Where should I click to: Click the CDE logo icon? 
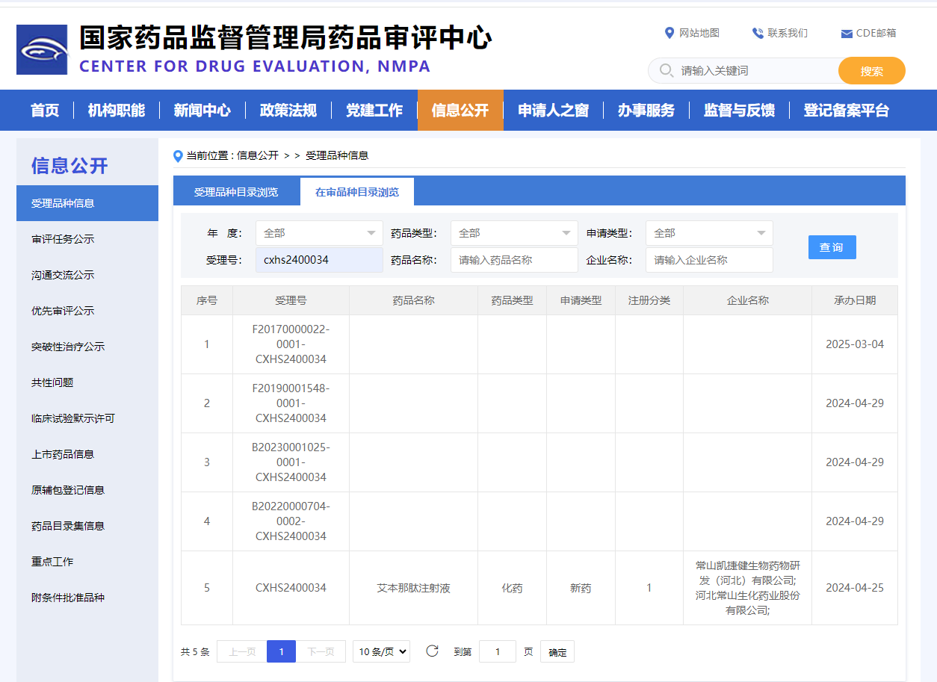[x=42, y=49]
